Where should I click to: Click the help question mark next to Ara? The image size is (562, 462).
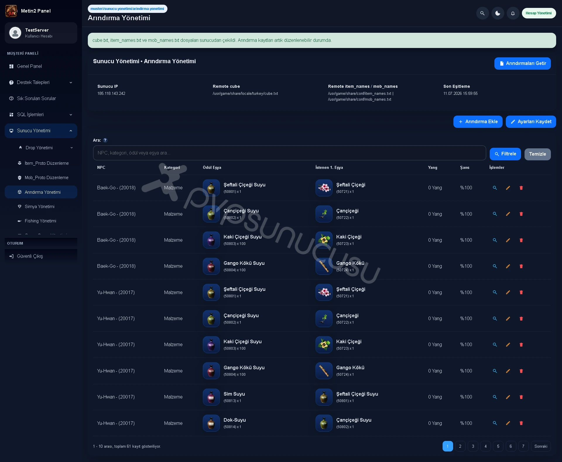pyautogui.click(x=105, y=140)
